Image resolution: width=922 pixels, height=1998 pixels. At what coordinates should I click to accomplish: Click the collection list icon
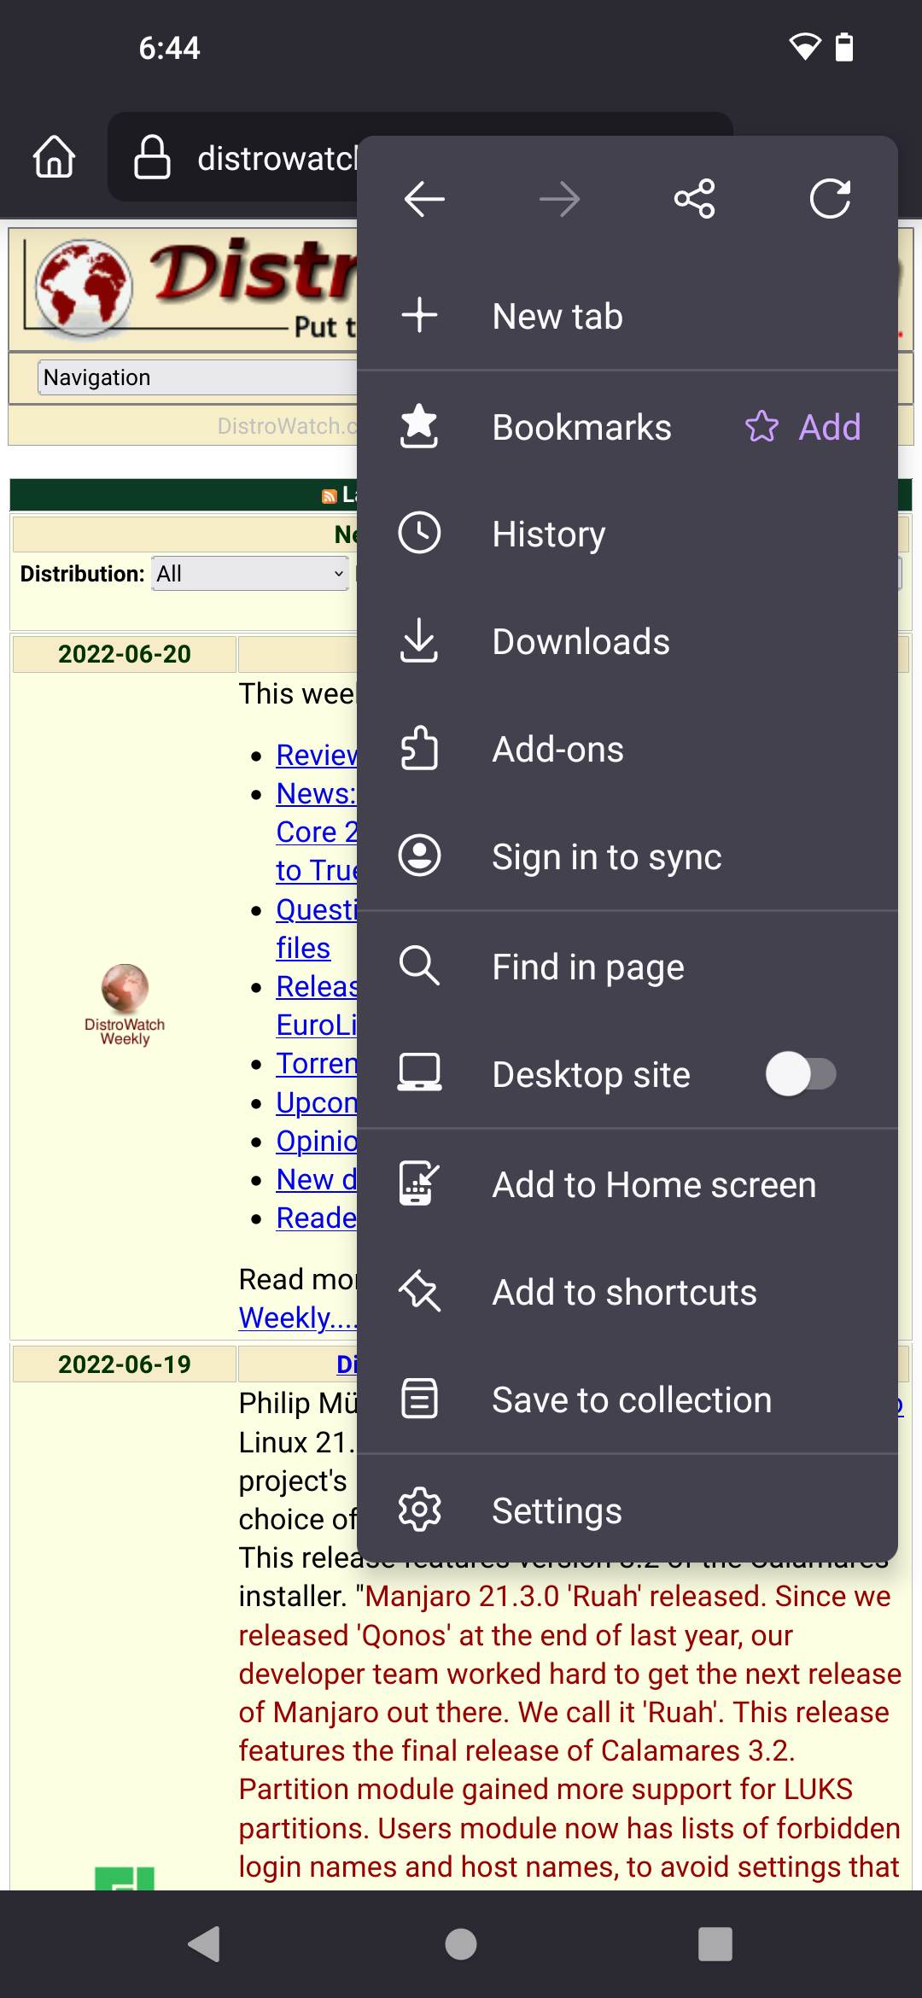[x=419, y=1399]
